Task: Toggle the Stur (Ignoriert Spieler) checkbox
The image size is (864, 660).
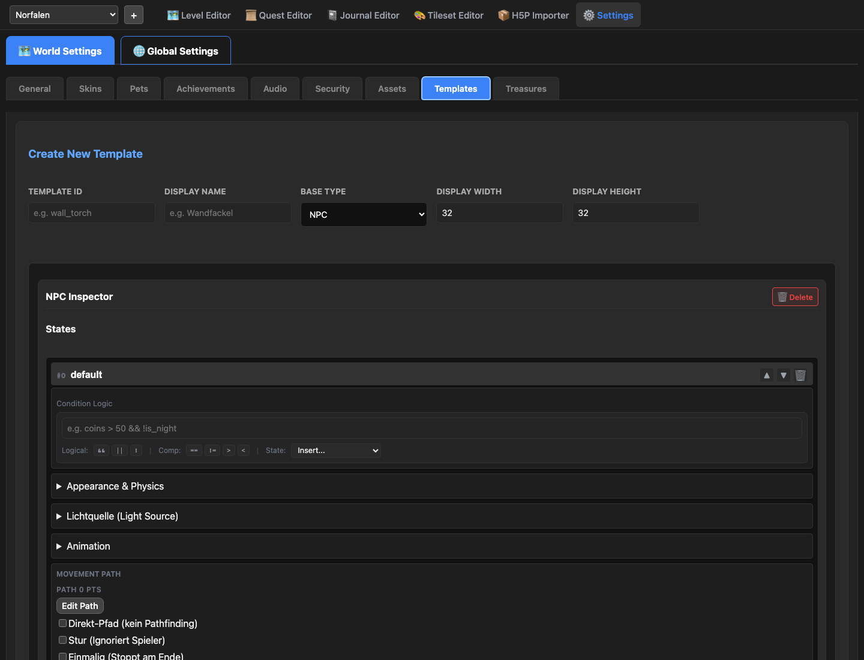Action: click(62, 640)
